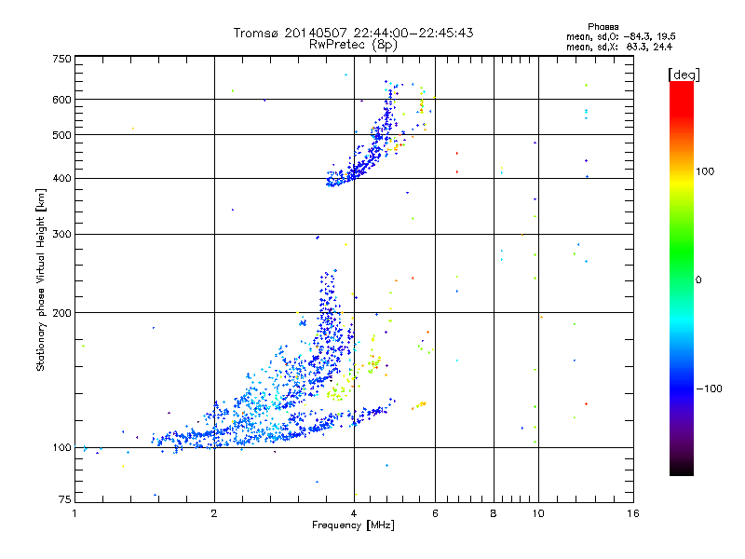
Task: Click the colorbar tick label '-100'
Action: click(x=709, y=389)
